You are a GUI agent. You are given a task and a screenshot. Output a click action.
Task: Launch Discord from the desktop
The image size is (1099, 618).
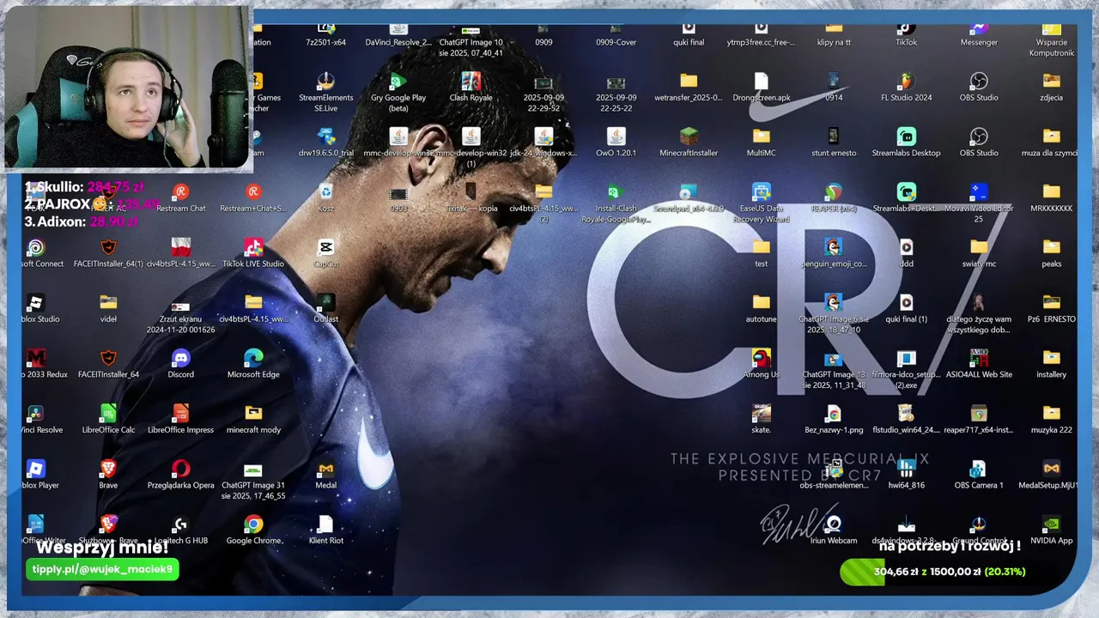click(x=180, y=363)
